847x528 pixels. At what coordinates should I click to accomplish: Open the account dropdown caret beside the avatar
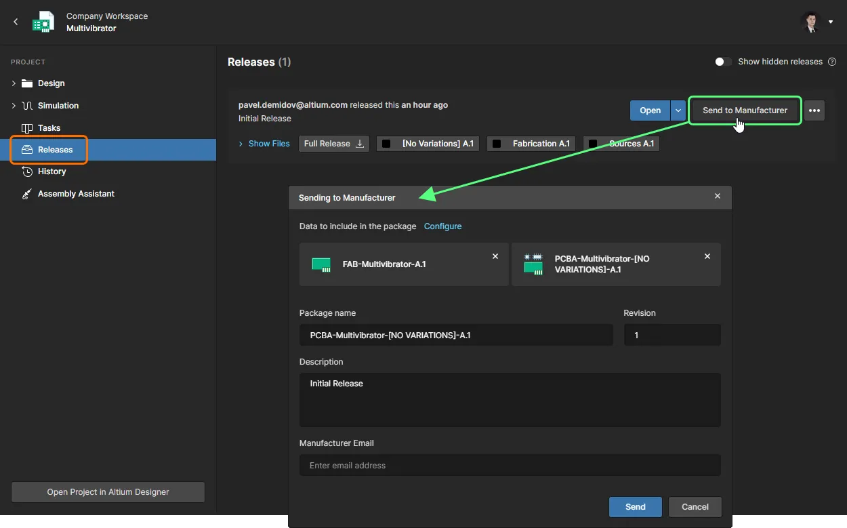pyautogui.click(x=831, y=22)
